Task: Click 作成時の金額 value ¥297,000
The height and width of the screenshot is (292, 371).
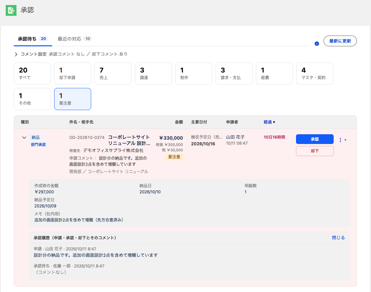Action: pyautogui.click(x=44, y=192)
